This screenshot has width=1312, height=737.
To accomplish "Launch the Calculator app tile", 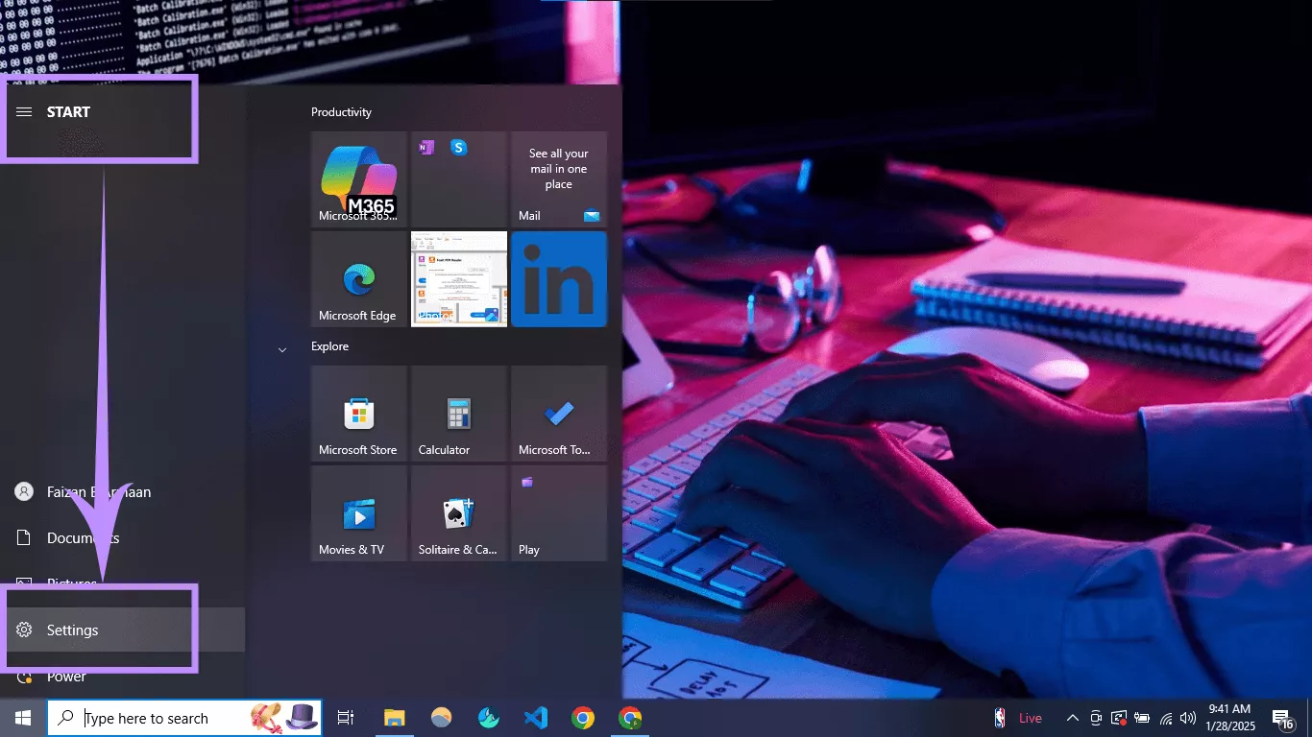I will coord(458,414).
